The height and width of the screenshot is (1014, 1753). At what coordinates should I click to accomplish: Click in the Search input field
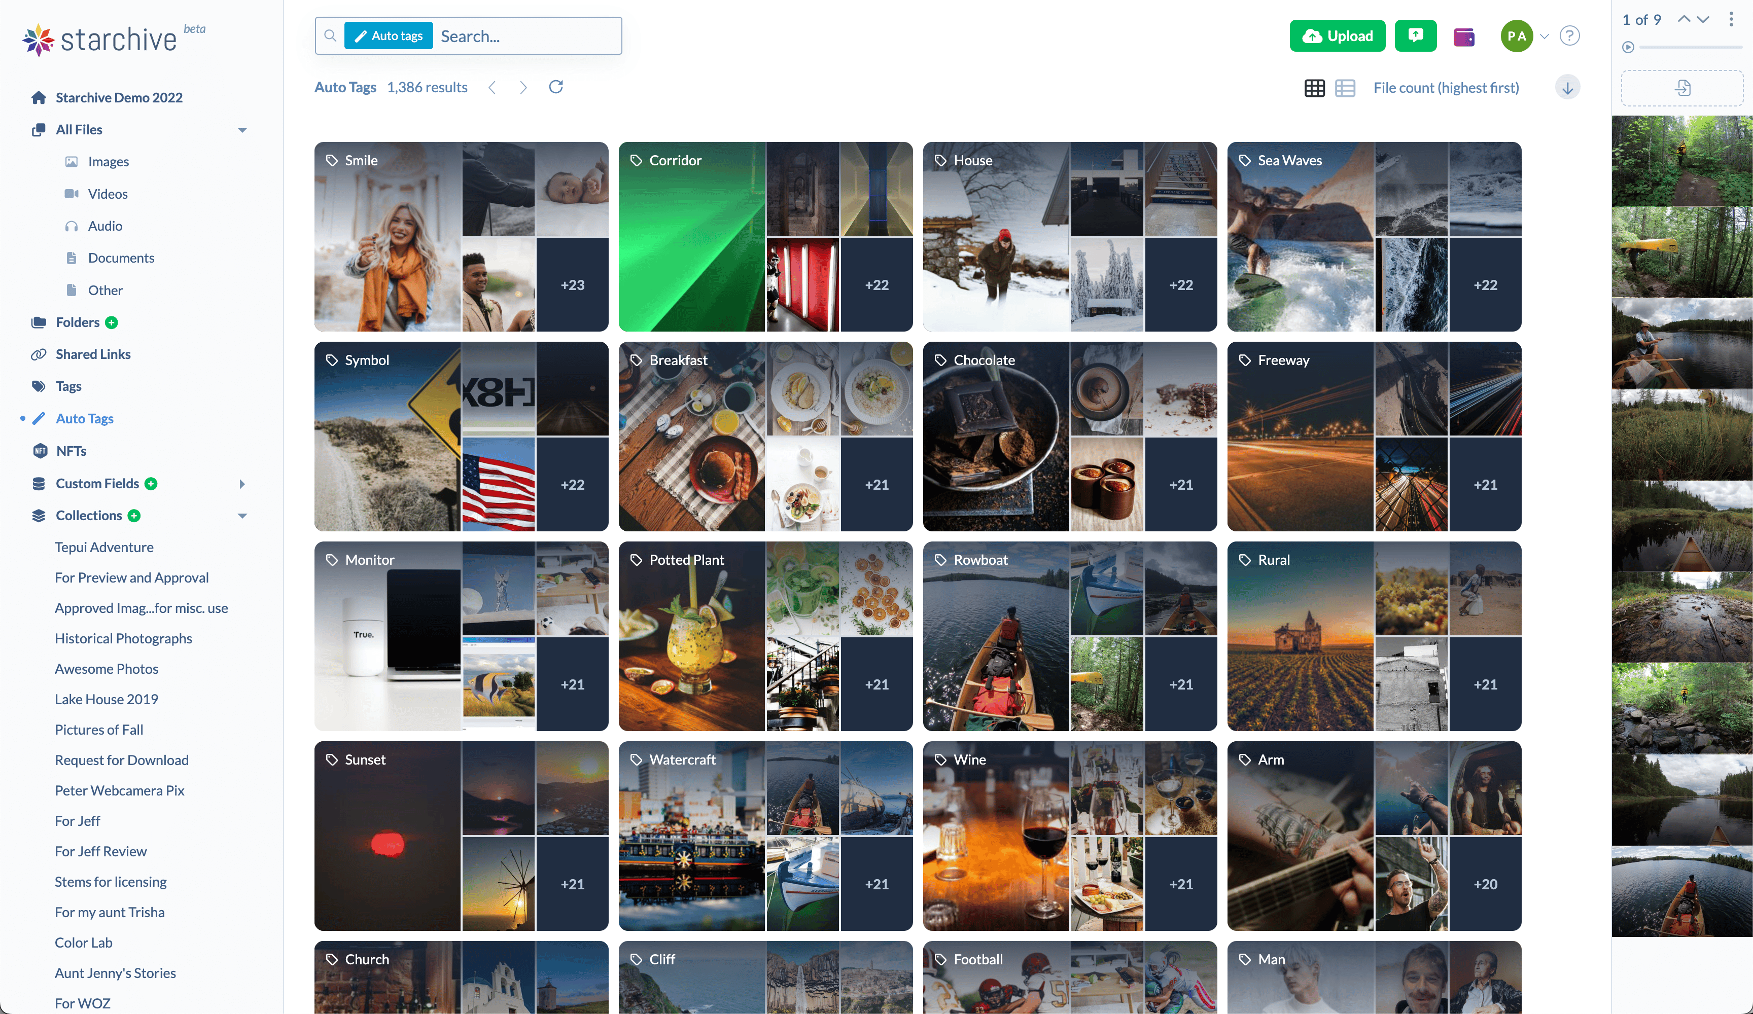(x=528, y=35)
